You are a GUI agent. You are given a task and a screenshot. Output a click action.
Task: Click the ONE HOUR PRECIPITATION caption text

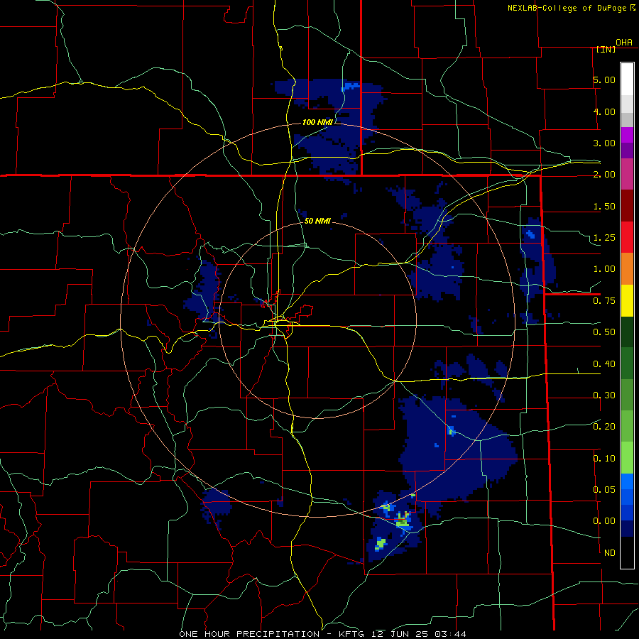point(249,634)
